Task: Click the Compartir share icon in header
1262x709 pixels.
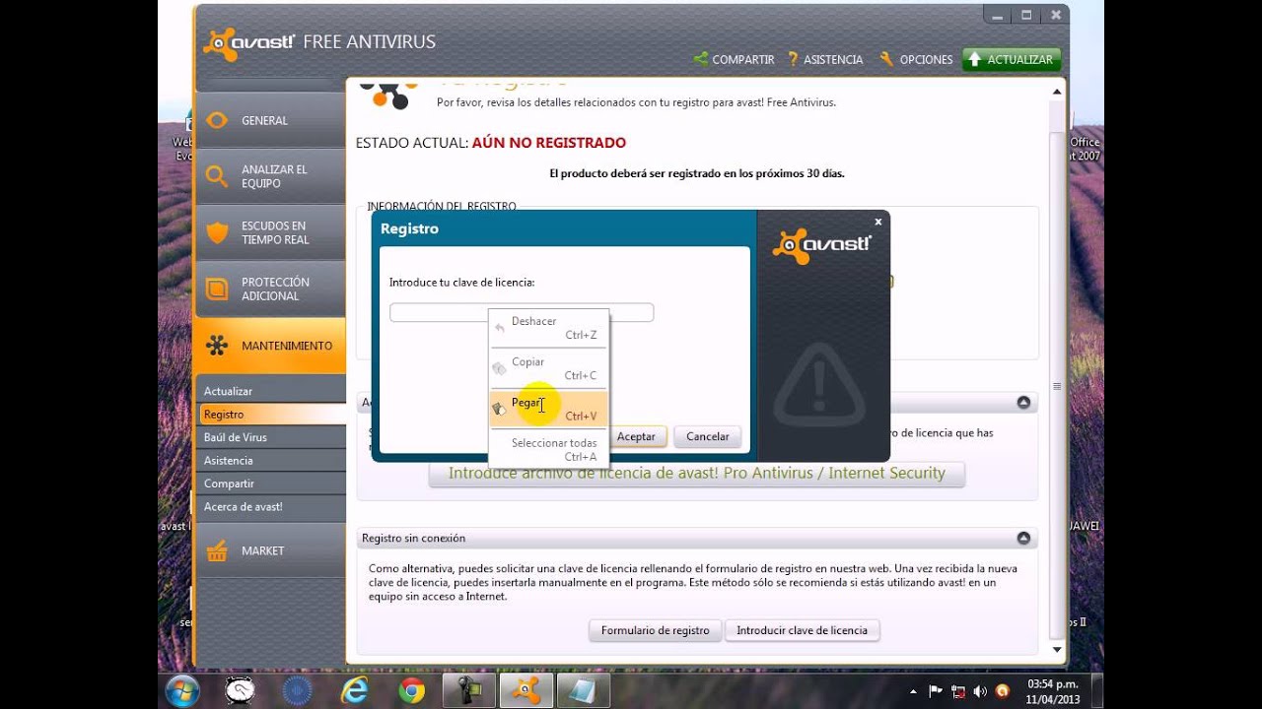Action: coord(701,59)
